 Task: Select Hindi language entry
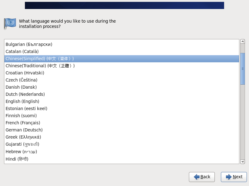click(x=122, y=159)
